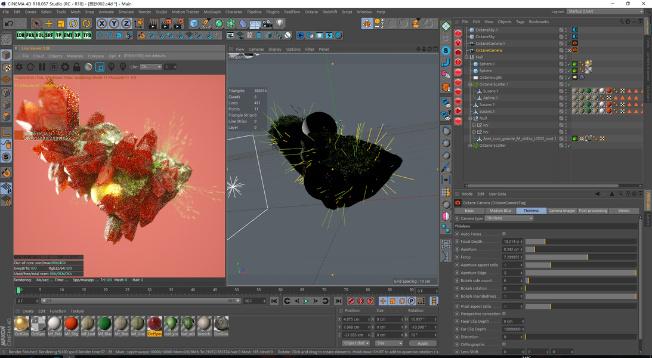Click the Coordinate System icon
The height and width of the screenshot is (358, 652).
[139, 24]
